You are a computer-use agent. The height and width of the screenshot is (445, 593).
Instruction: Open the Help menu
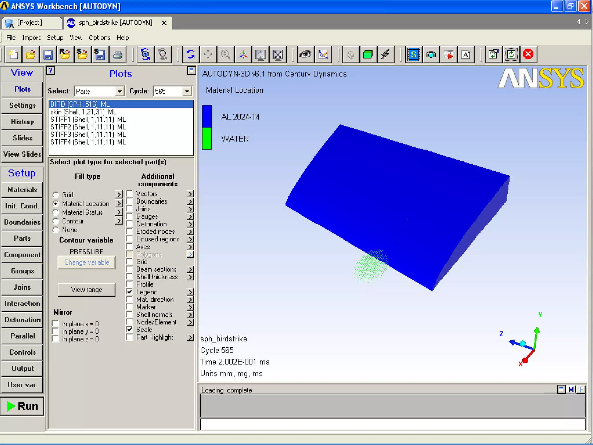point(123,38)
